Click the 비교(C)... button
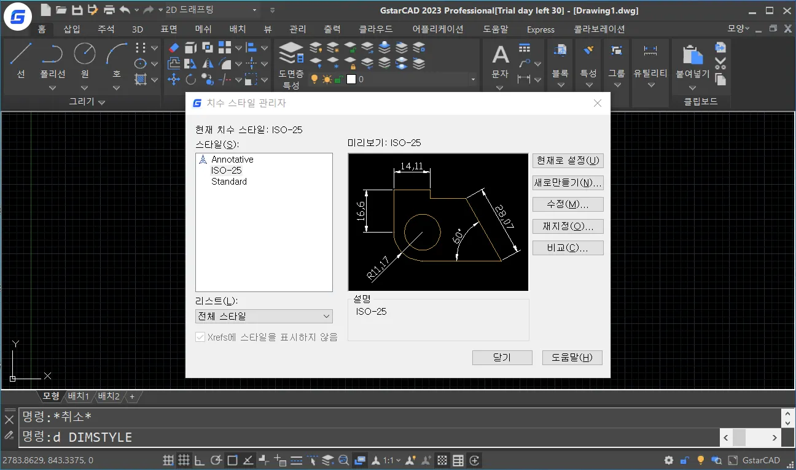 coord(568,248)
